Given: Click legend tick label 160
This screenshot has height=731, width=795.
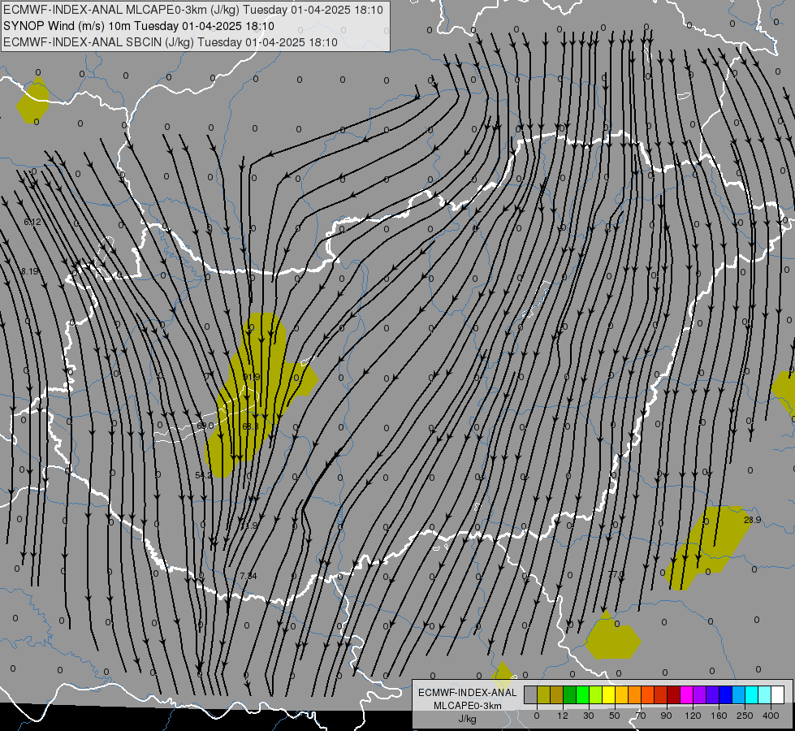Looking at the screenshot, I should (719, 716).
